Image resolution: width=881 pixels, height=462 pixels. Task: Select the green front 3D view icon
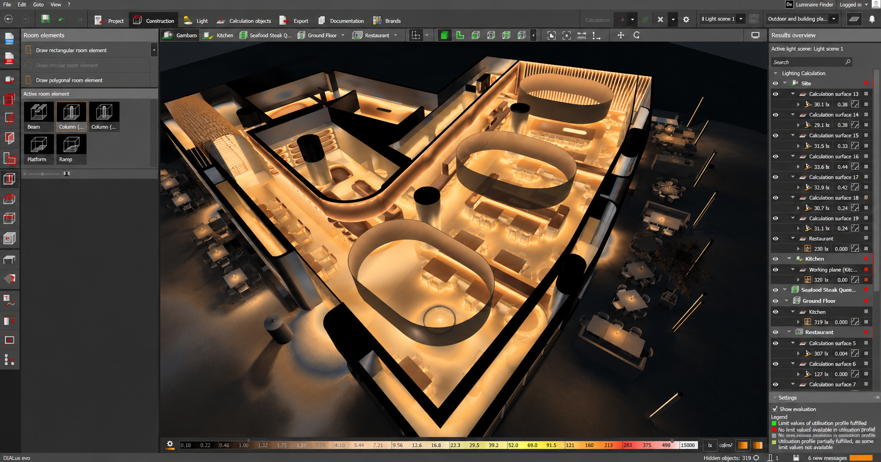click(444, 35)
